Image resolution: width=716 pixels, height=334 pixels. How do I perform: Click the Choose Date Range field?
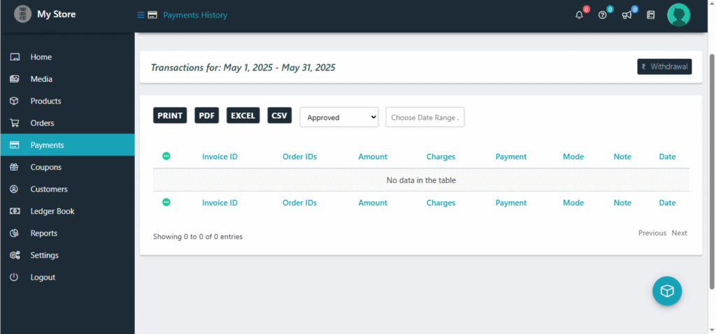point(425,117)
